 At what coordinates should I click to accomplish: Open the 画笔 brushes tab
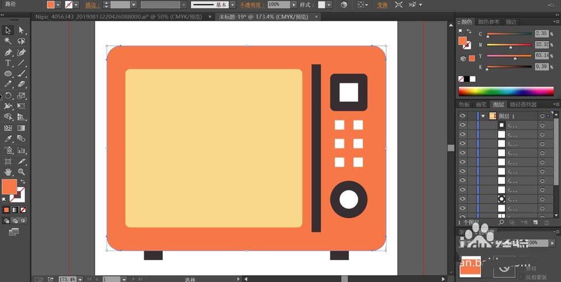pyautogui.click(x=481, y=104)
